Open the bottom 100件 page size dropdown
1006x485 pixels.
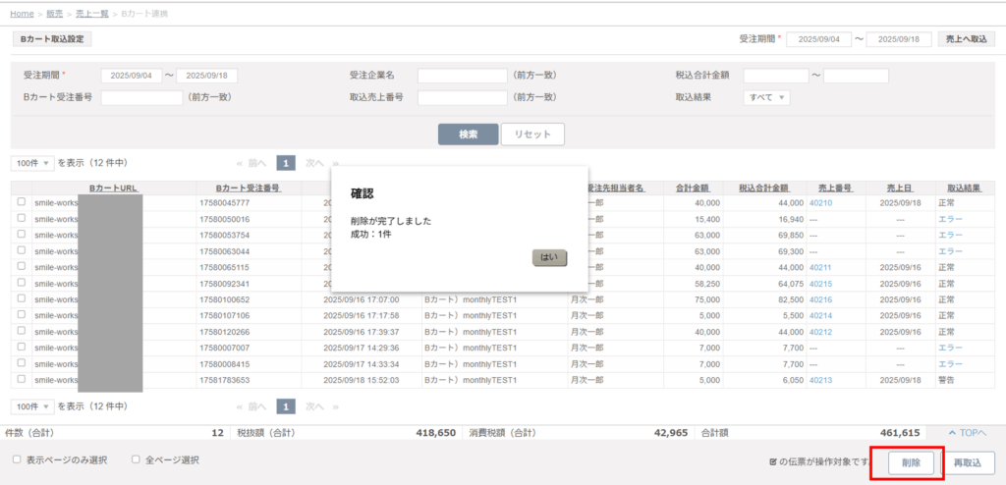click(32, 406)
